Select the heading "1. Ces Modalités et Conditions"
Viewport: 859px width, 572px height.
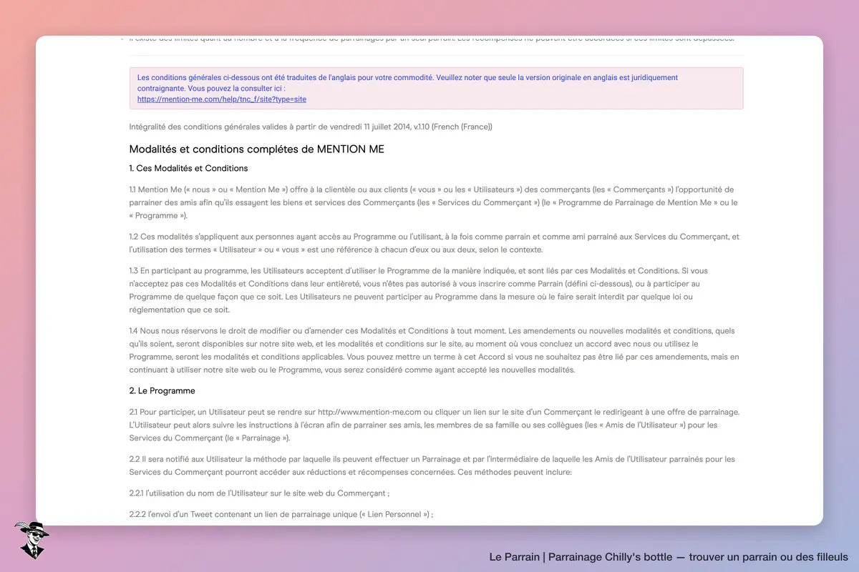[188, 169]
